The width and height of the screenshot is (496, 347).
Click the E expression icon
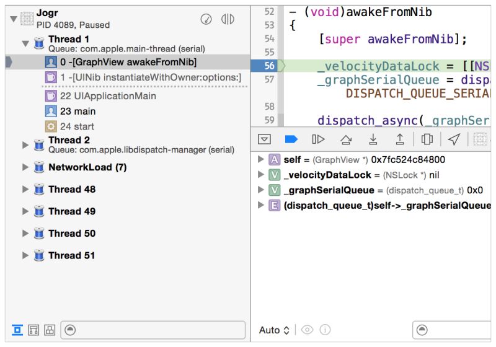tap(274, 205)
